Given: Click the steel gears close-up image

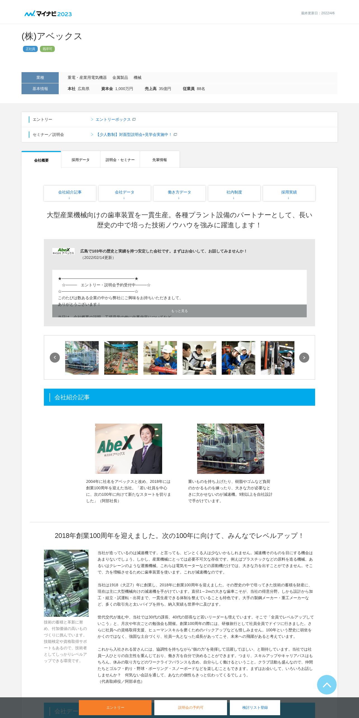Looking at the screenshot, I should click(x=66, y=583).
